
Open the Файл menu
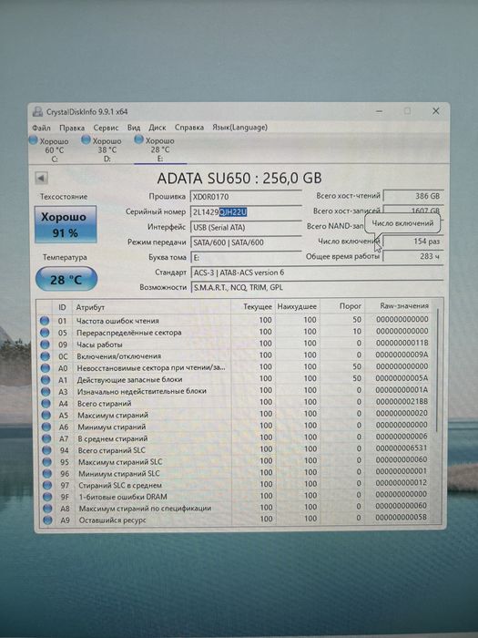click(42, 128)
